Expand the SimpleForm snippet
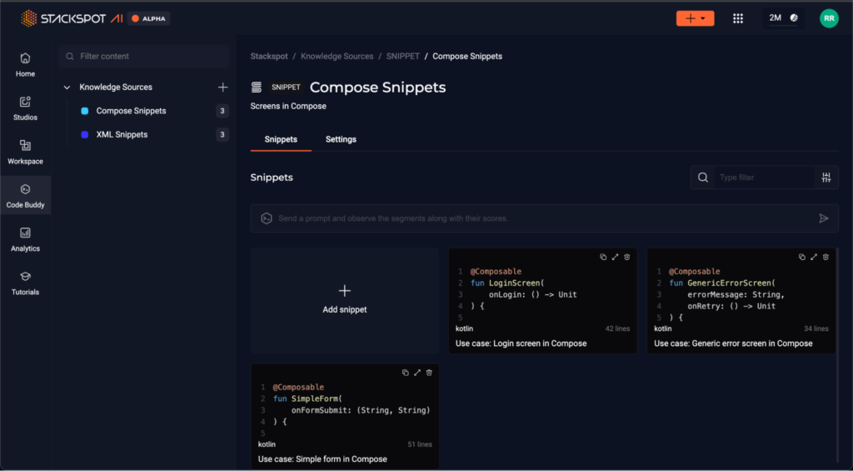Screen dimensions: 853x471 point(417,373)
